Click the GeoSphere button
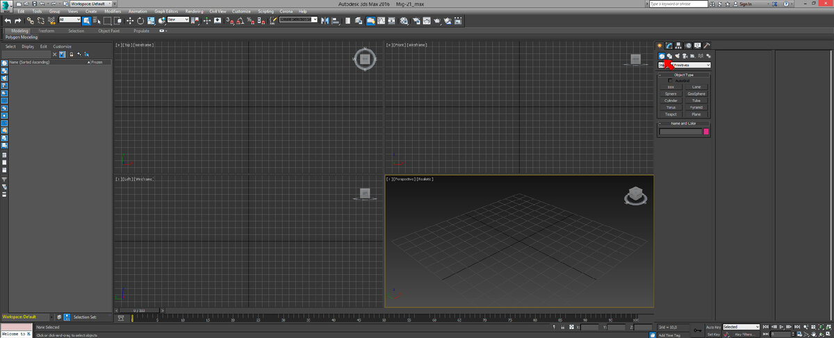This screenshot has width=834, height=338. click(696, 94)
